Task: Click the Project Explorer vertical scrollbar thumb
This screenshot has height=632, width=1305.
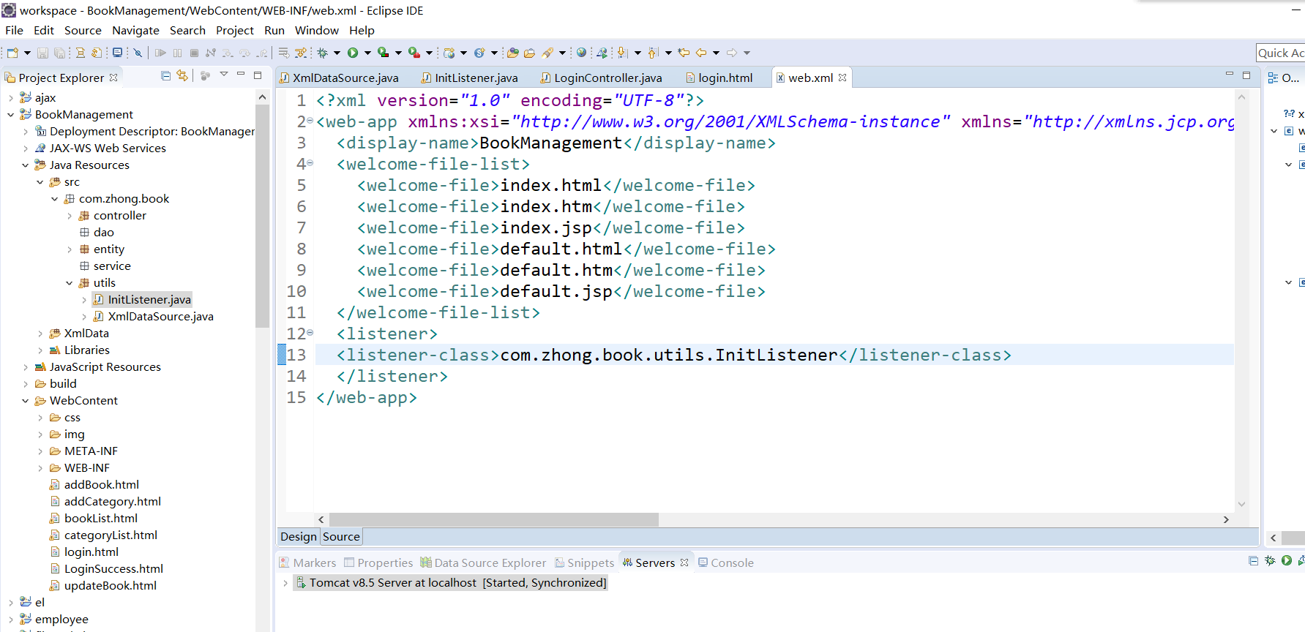Action: [x=262, y=216]
